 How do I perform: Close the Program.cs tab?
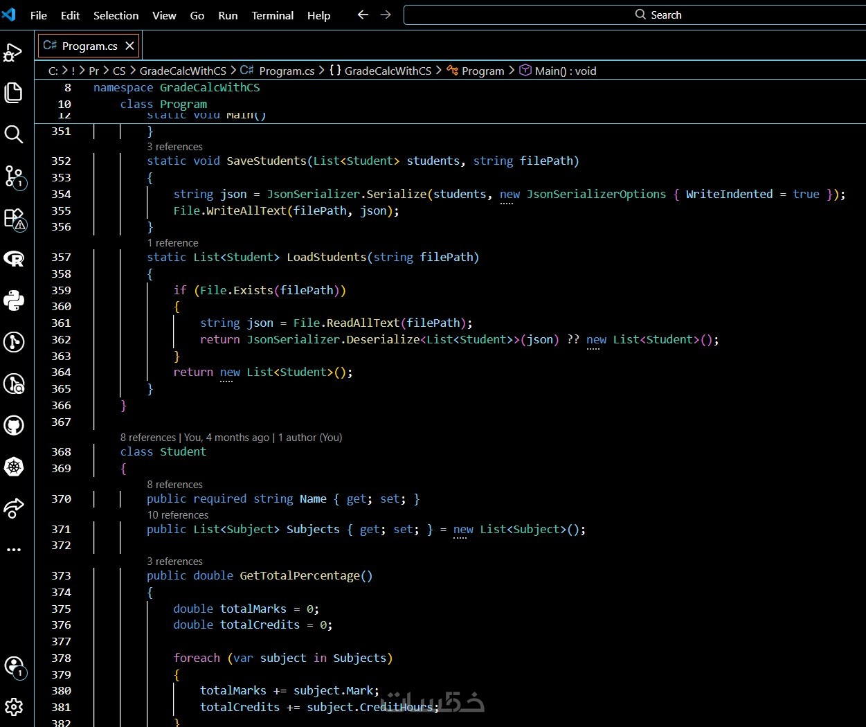coord(129,46)
